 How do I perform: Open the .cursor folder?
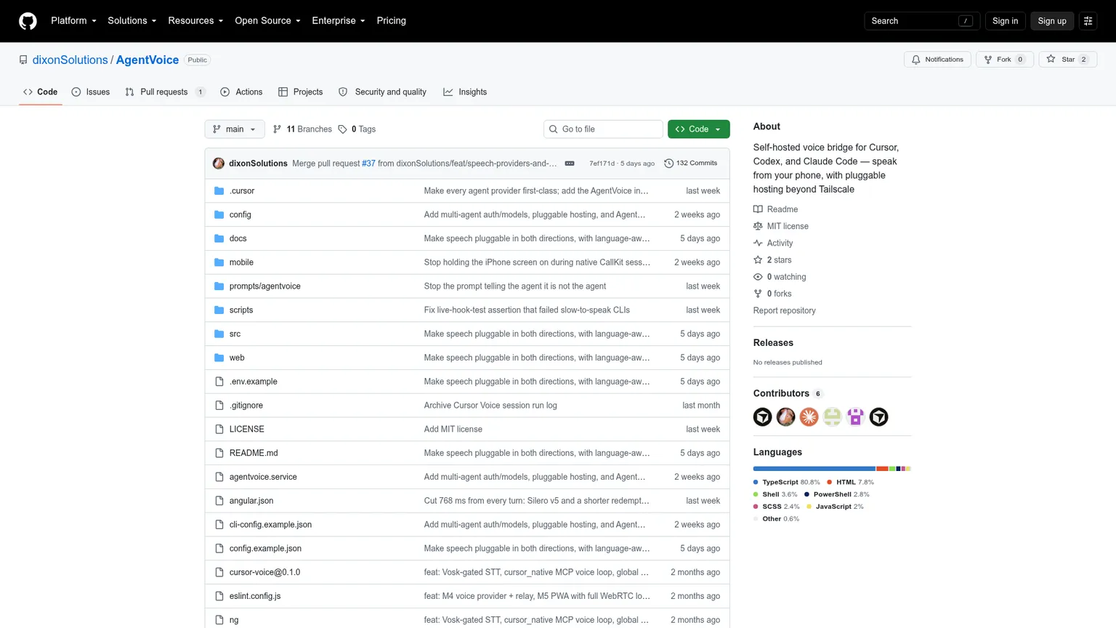(242, 191)
